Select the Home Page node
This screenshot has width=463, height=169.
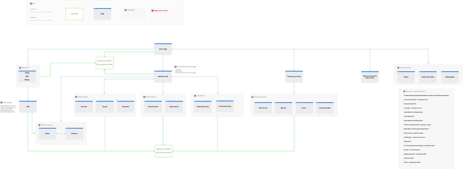coord(163,49)
